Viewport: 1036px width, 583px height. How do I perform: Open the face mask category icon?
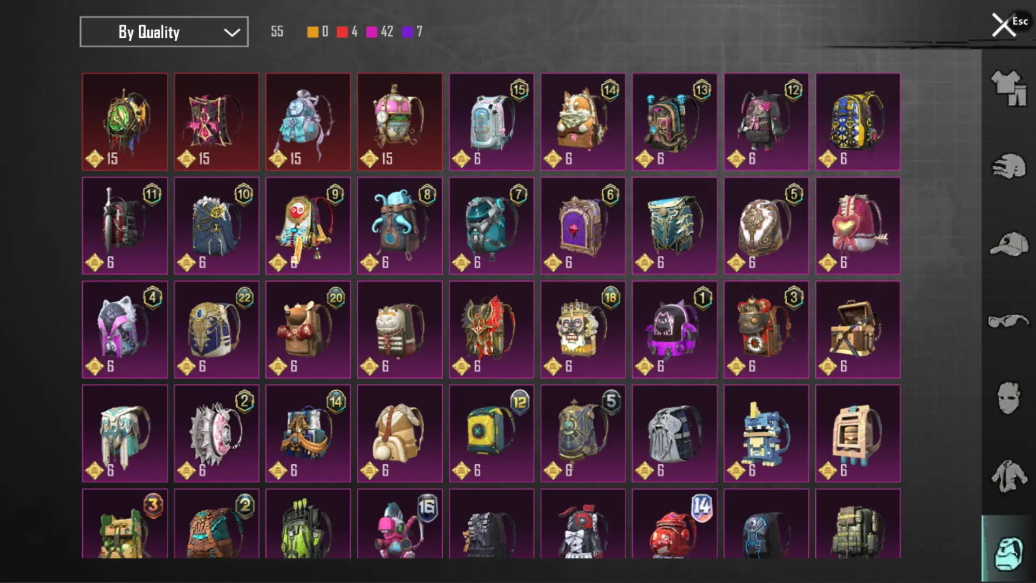tap(1008, 398)
